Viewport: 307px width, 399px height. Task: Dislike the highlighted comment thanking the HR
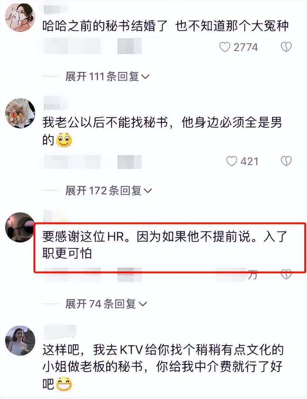click(x=286, y=275)
